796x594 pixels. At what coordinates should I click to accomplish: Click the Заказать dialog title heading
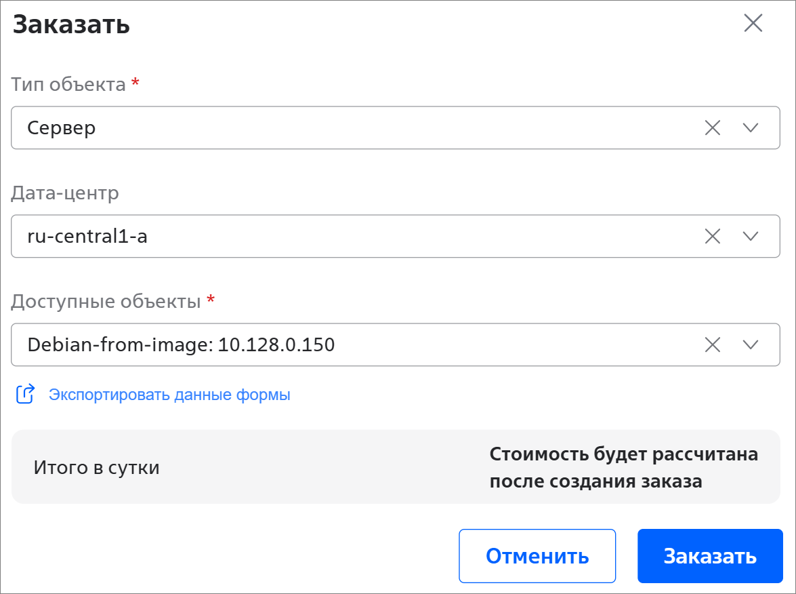coord(71,24)
